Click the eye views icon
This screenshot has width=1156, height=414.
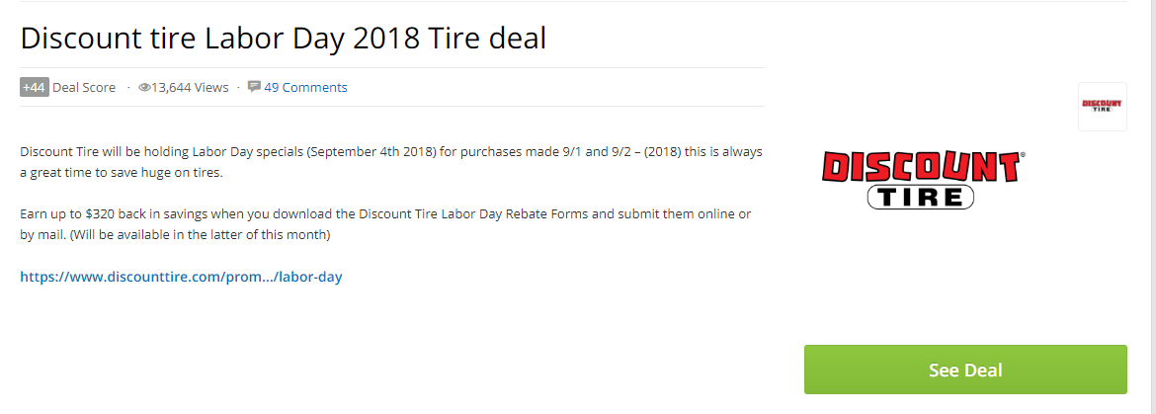pos(144,87)
